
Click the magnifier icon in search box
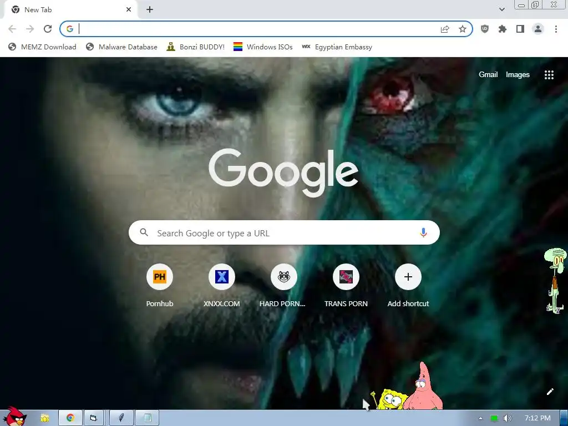[x=144, y=232]
